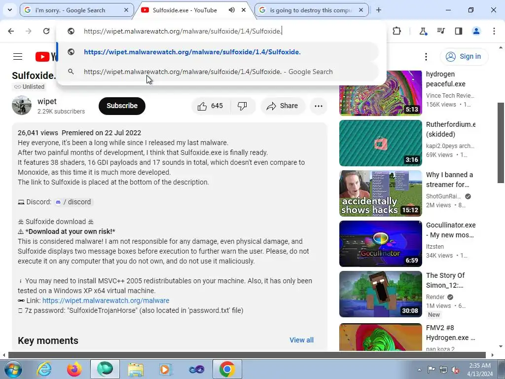Open the network tray icon
This screenshot has width=505, height=379.
point(443,370)
